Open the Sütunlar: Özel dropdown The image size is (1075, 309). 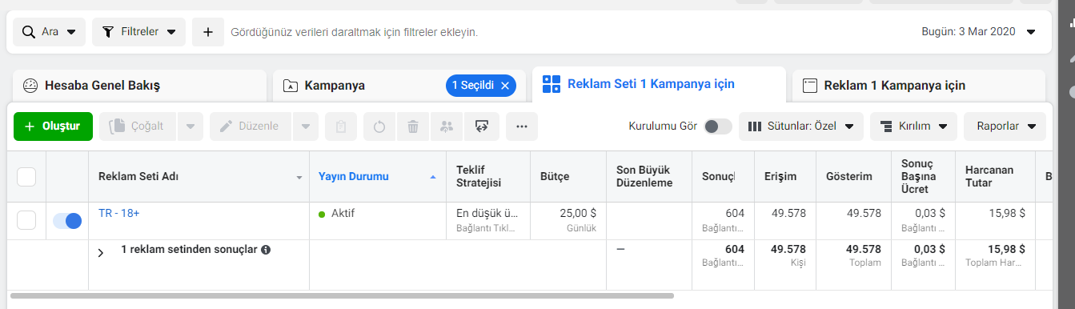pyautogui.click(x=800, y=126)
